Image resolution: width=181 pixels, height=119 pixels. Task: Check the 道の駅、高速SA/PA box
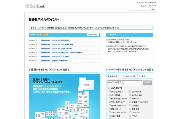coord(110,105)
